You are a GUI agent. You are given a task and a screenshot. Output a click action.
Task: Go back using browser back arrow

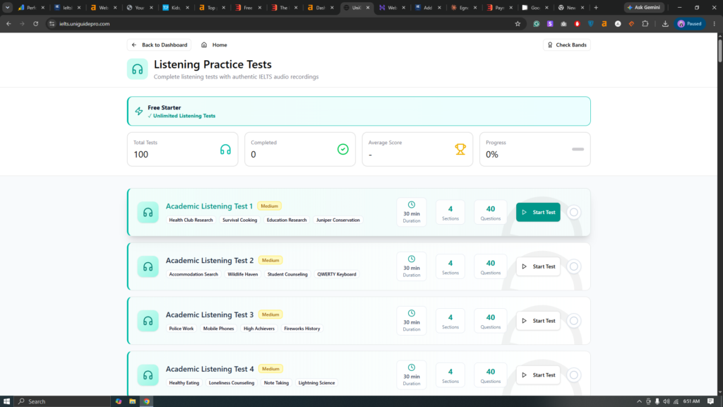[8, 23]
